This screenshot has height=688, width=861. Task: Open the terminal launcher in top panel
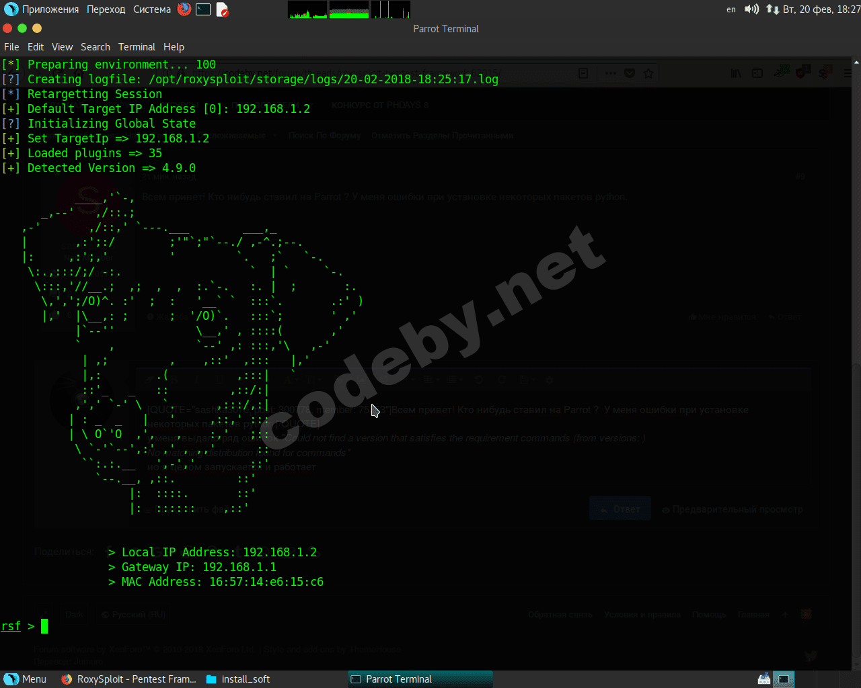click(203, 9)
